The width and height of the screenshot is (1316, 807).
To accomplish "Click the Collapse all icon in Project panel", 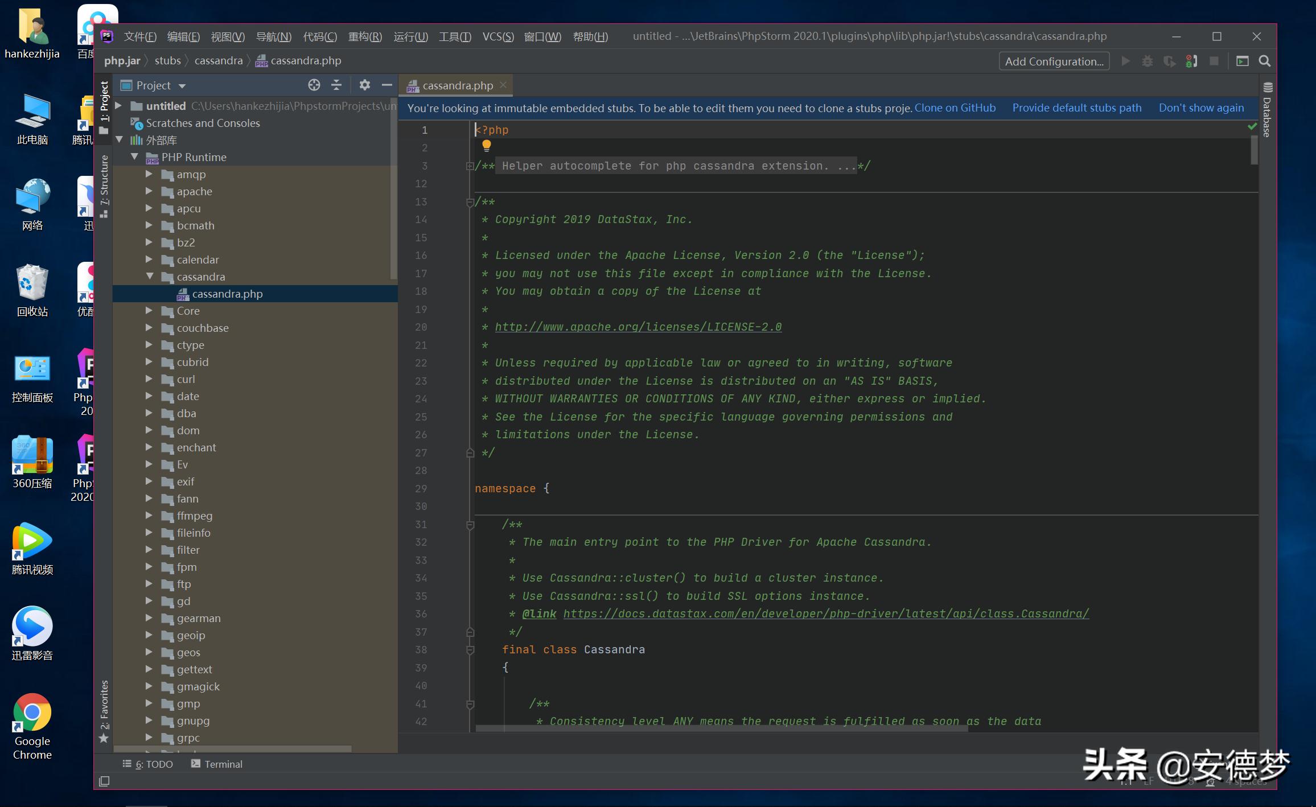I will (336, 85).
